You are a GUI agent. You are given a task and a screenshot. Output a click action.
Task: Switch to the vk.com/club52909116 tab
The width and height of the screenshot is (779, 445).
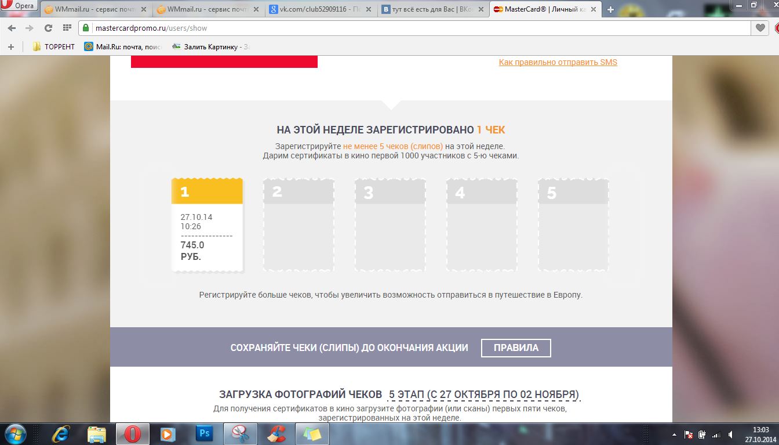point(320,10)
